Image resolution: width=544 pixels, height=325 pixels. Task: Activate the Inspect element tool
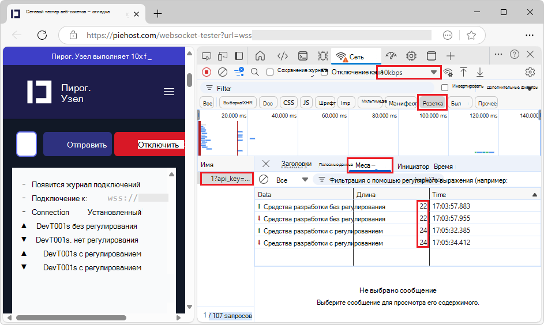tap(207, 56)
